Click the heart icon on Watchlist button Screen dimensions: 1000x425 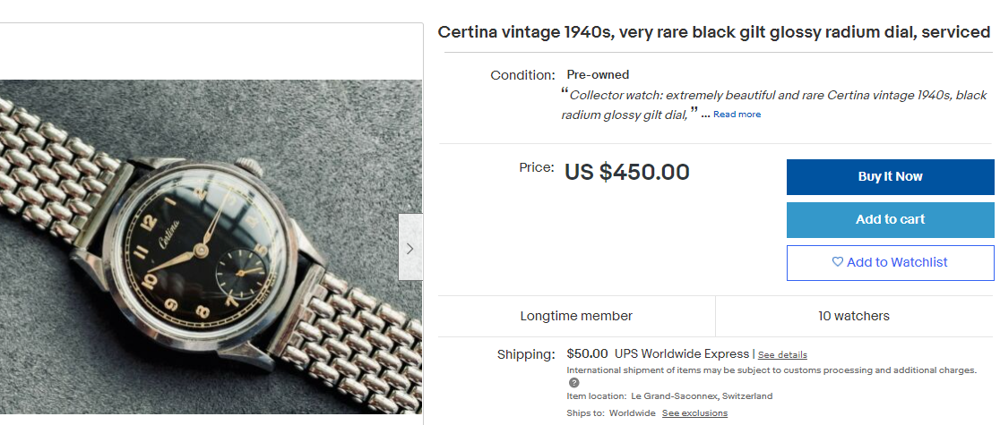click(x=838, y=262)
